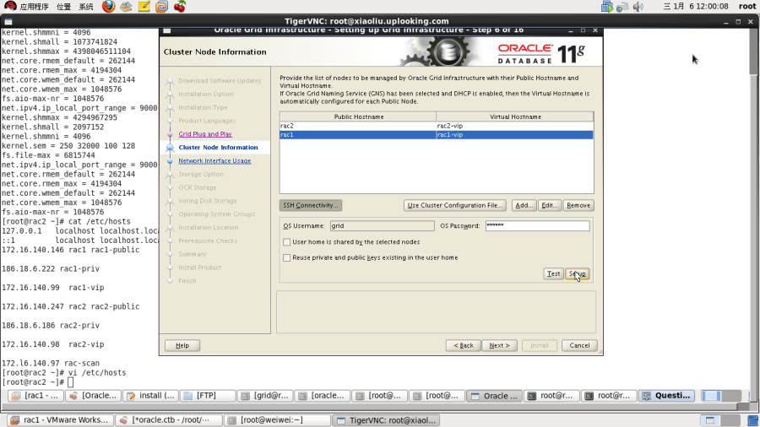Open the 位置 (Places) menu
760x427 pixels.
coord(63,6)
